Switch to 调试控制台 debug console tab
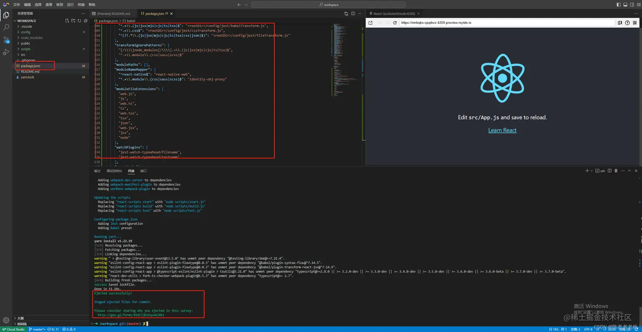 click(114, 171)
